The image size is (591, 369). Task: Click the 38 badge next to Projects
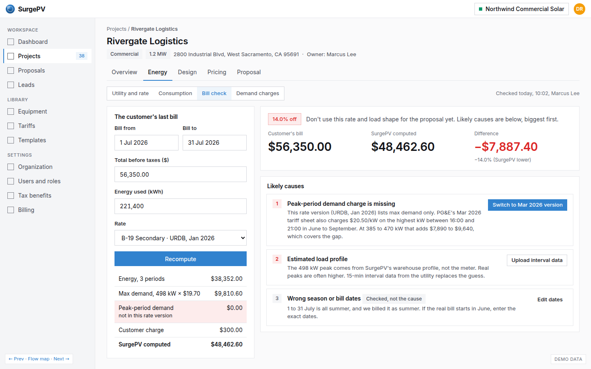tap(82, 56)
